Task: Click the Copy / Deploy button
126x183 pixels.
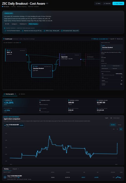Action: (x=118, y=3)
